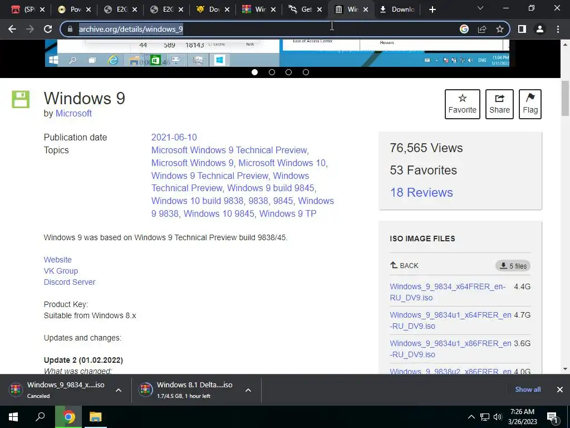
Task: Switch to the Downlo browser tab
Action: tap(396, 9)
